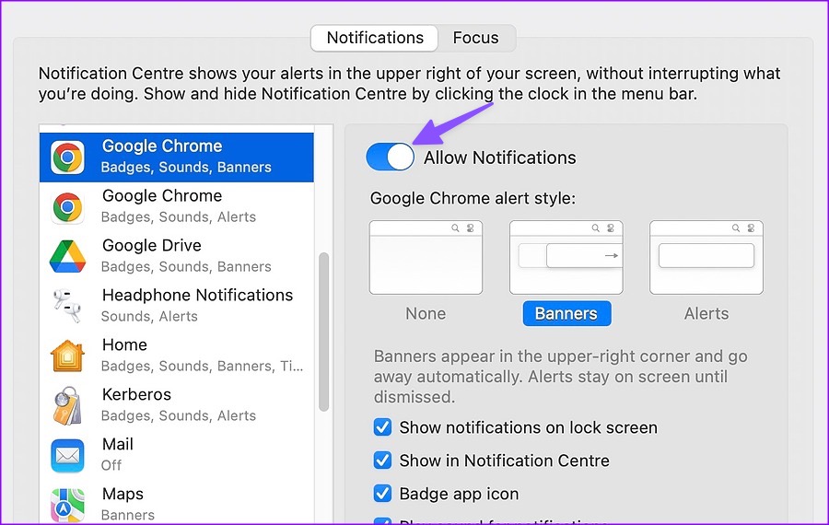Click the None alert style label
Screen dimensions: 829x525
(x=426, y=313)
